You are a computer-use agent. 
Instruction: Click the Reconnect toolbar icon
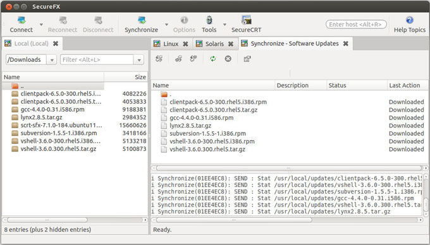click(63, 24)
